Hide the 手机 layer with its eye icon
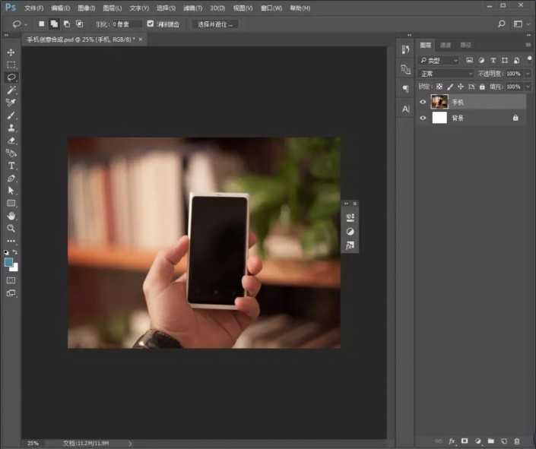 coord(423,102)
